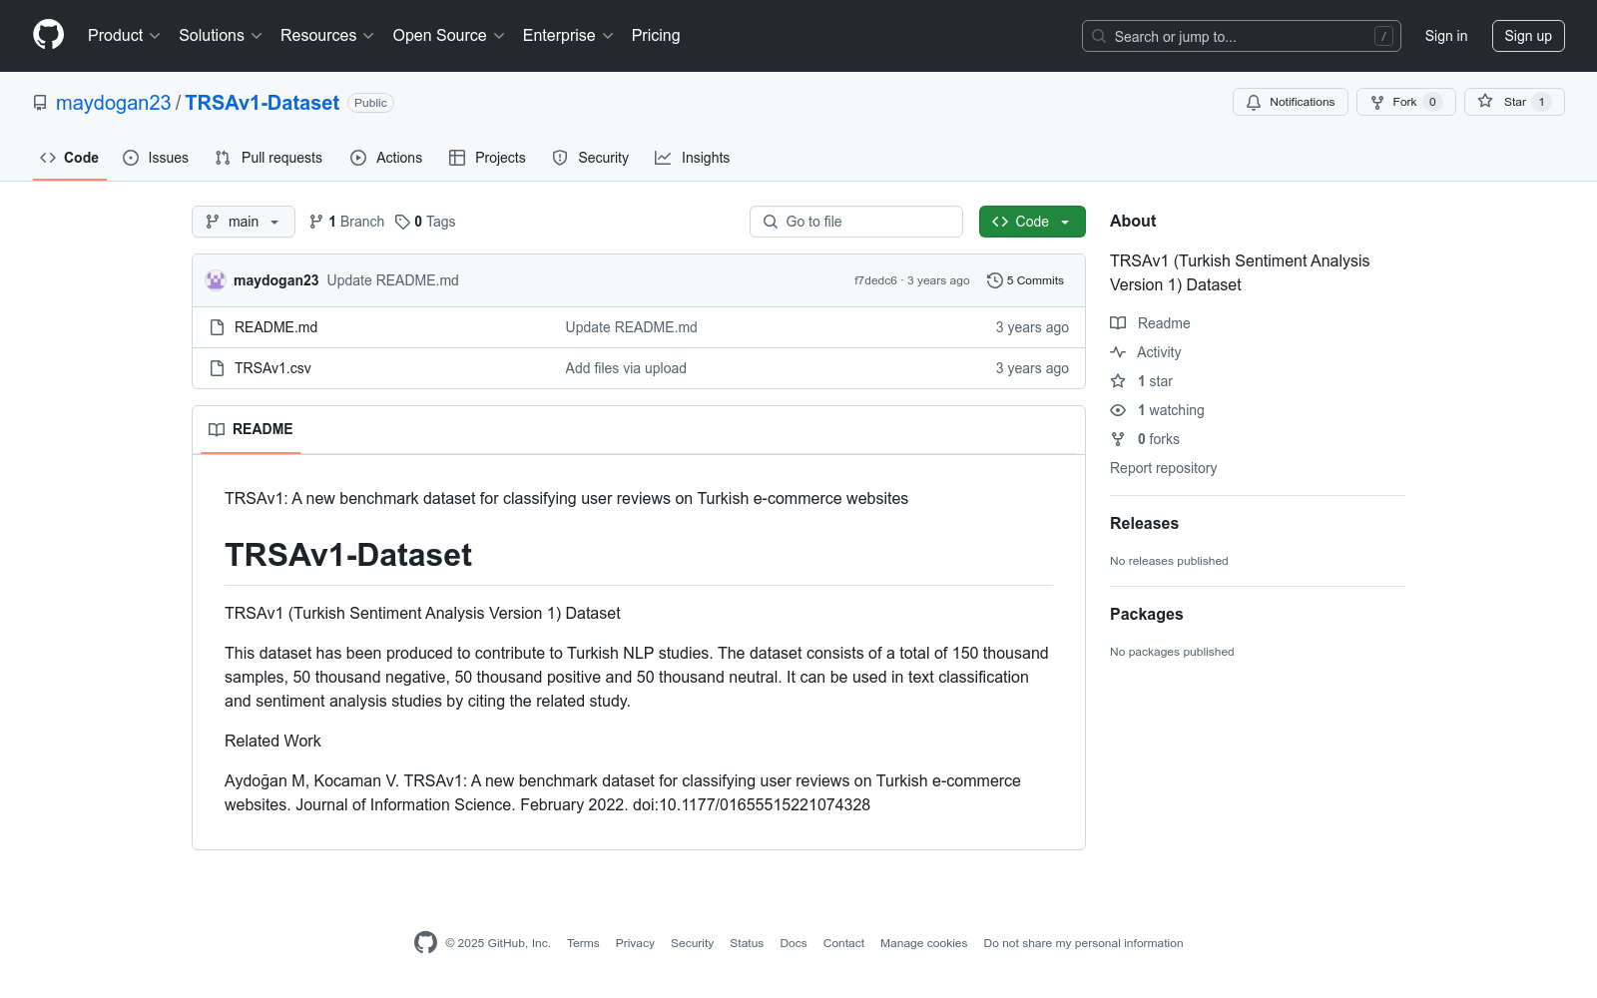Open the maydogan23 owner link in the title

point(114,103)
